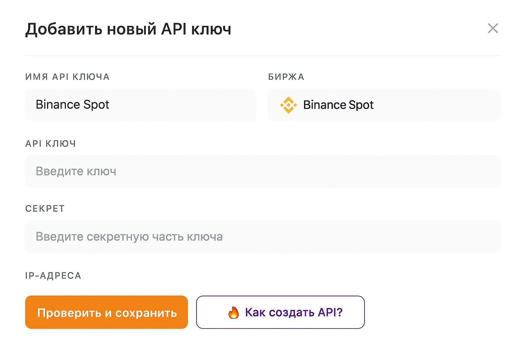The height and width of the screenshot is (344, 516).
Task: Select 'Binance Spot' text in exchange selector
Action: pos(338,105)
